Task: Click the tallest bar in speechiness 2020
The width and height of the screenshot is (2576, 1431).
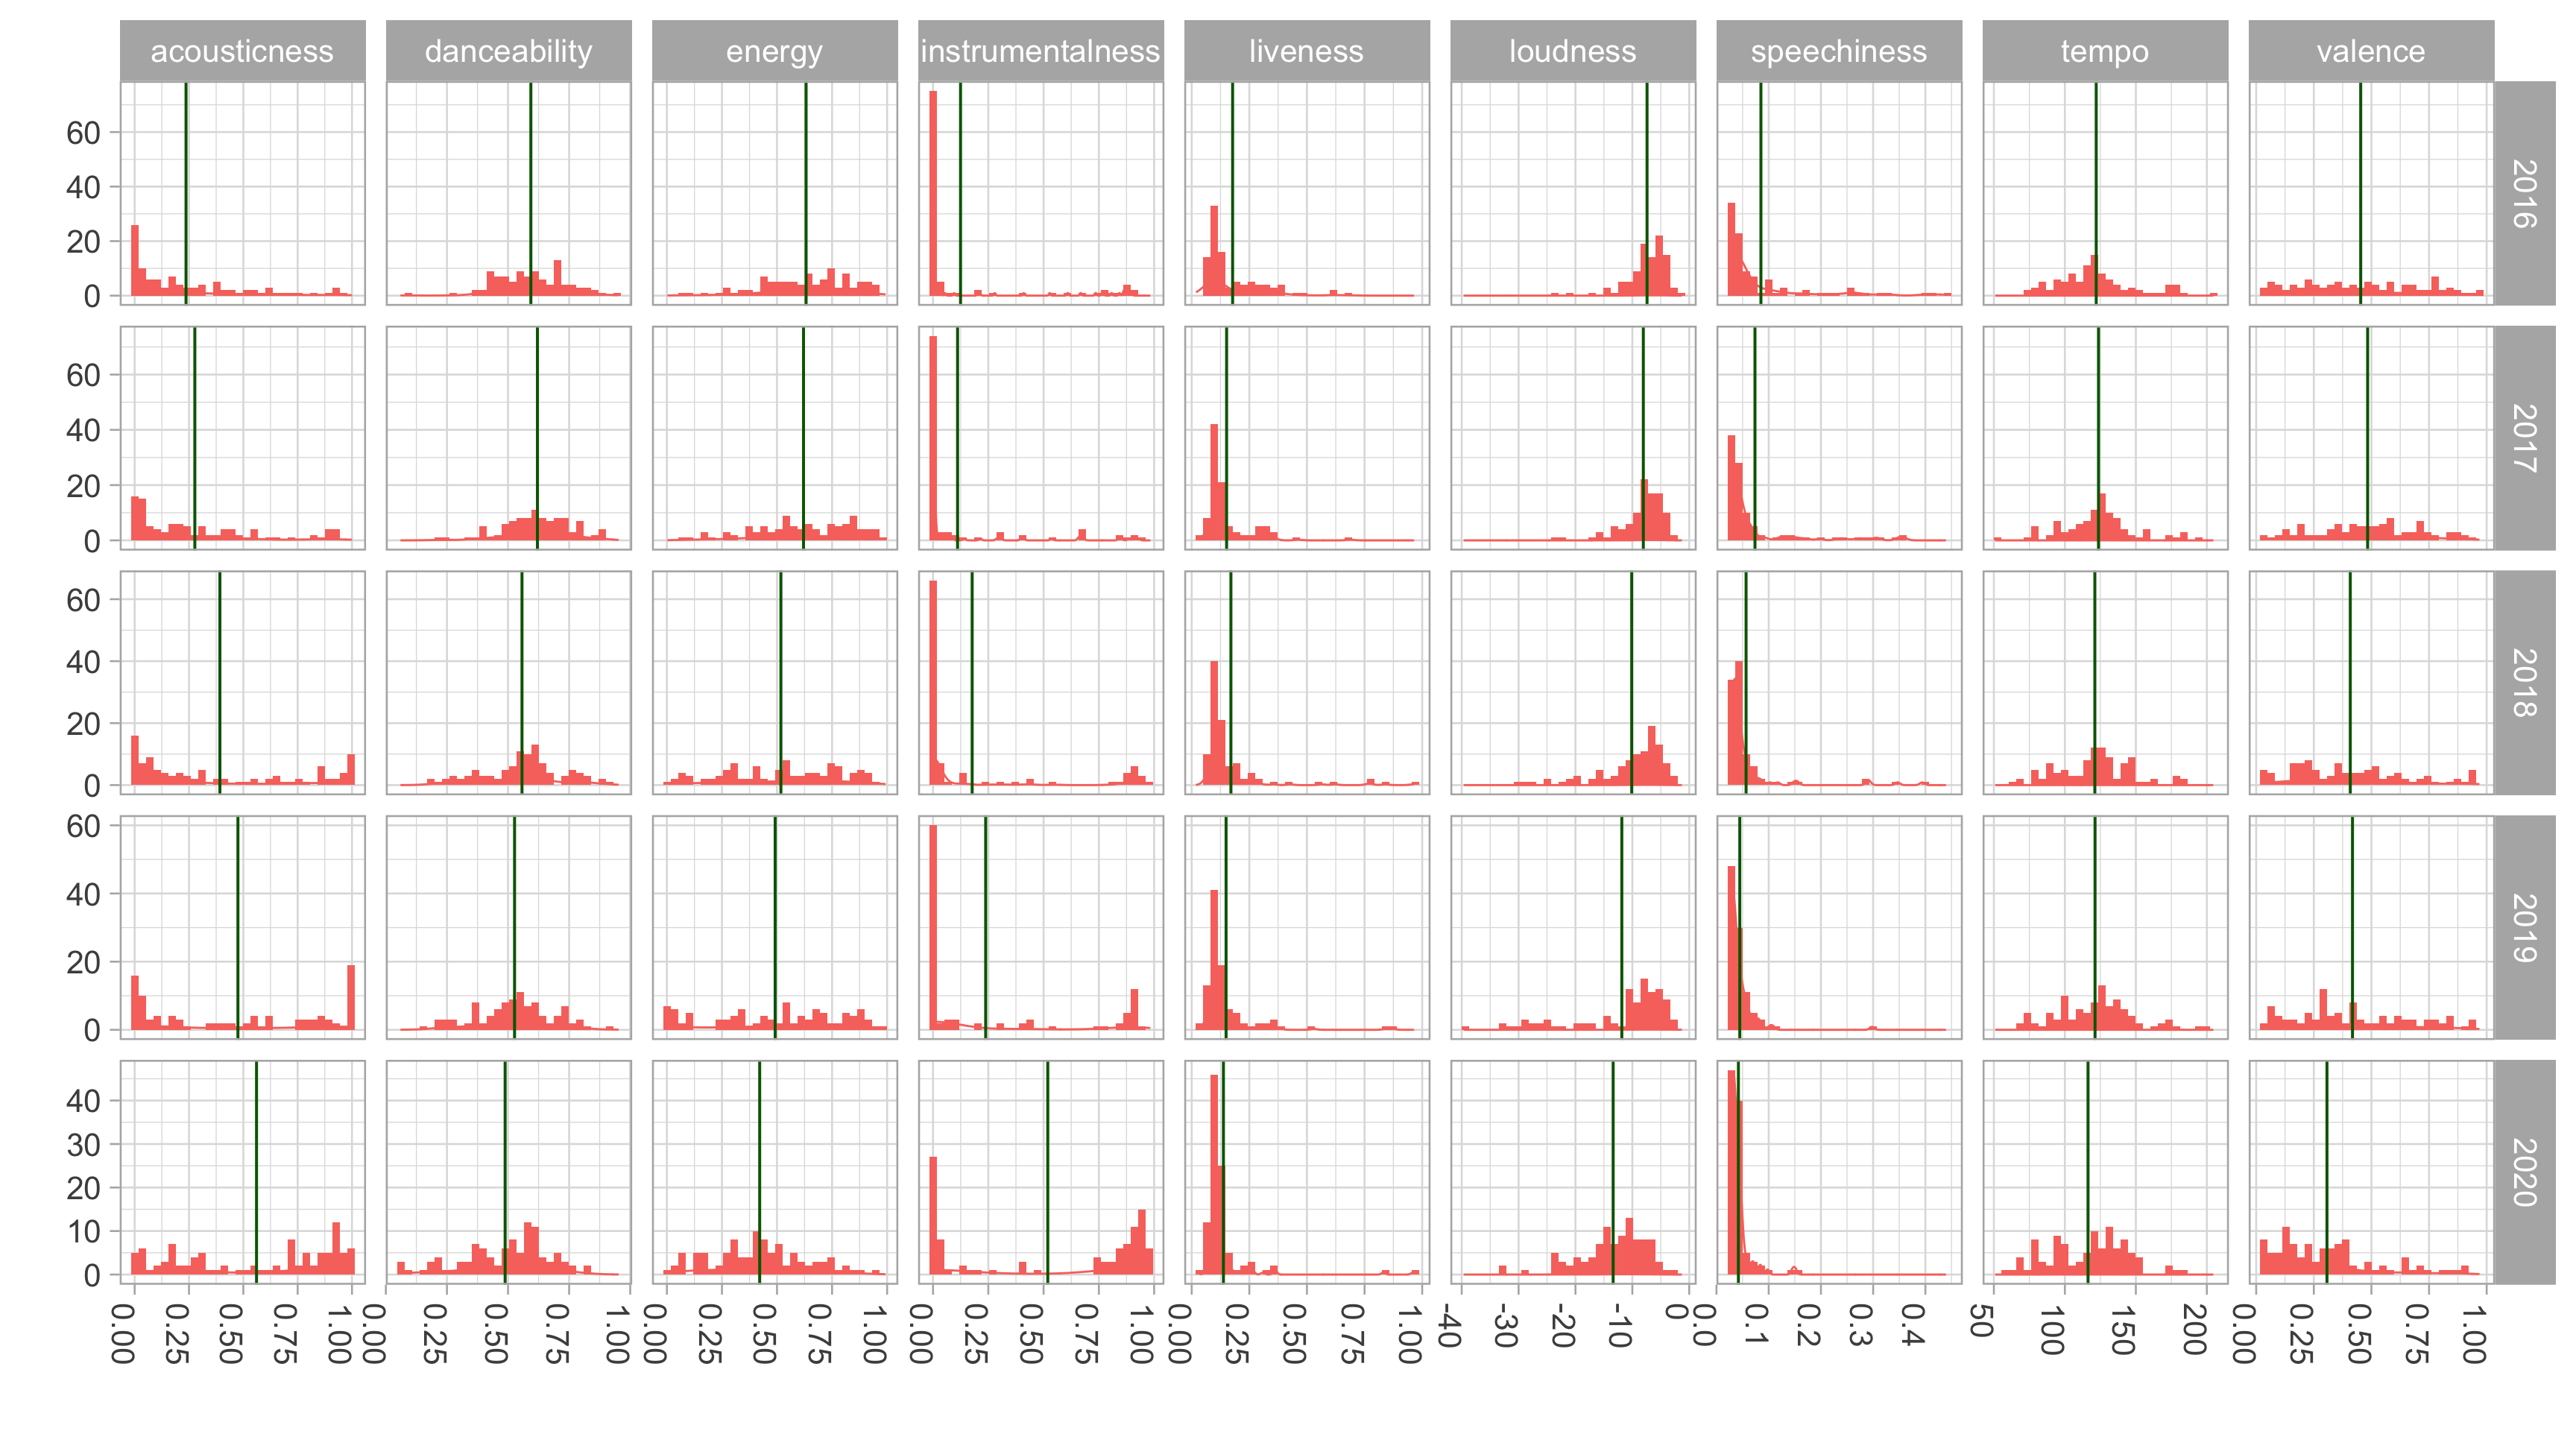Action: [x=1732, y=1172]
